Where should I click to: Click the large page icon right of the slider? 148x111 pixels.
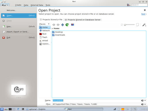coord(137,25)
